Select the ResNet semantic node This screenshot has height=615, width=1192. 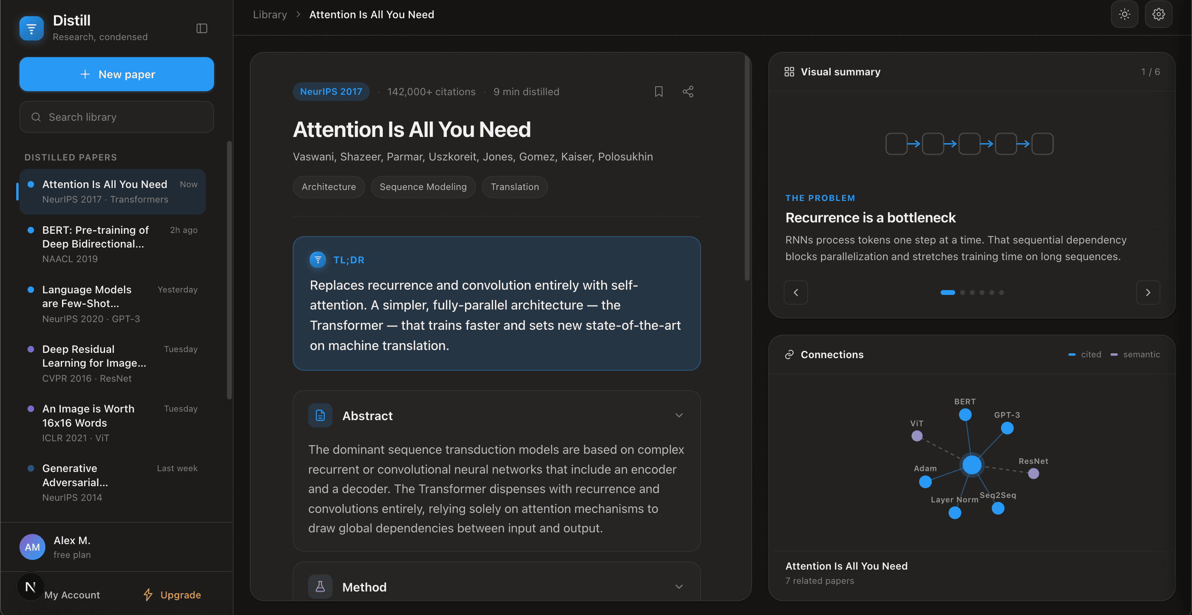click(x=1034, y=474)
